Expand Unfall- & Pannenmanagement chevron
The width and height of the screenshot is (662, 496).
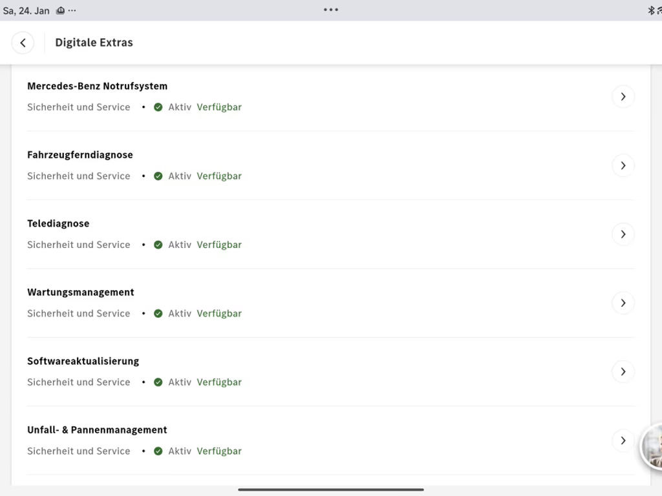623,440
